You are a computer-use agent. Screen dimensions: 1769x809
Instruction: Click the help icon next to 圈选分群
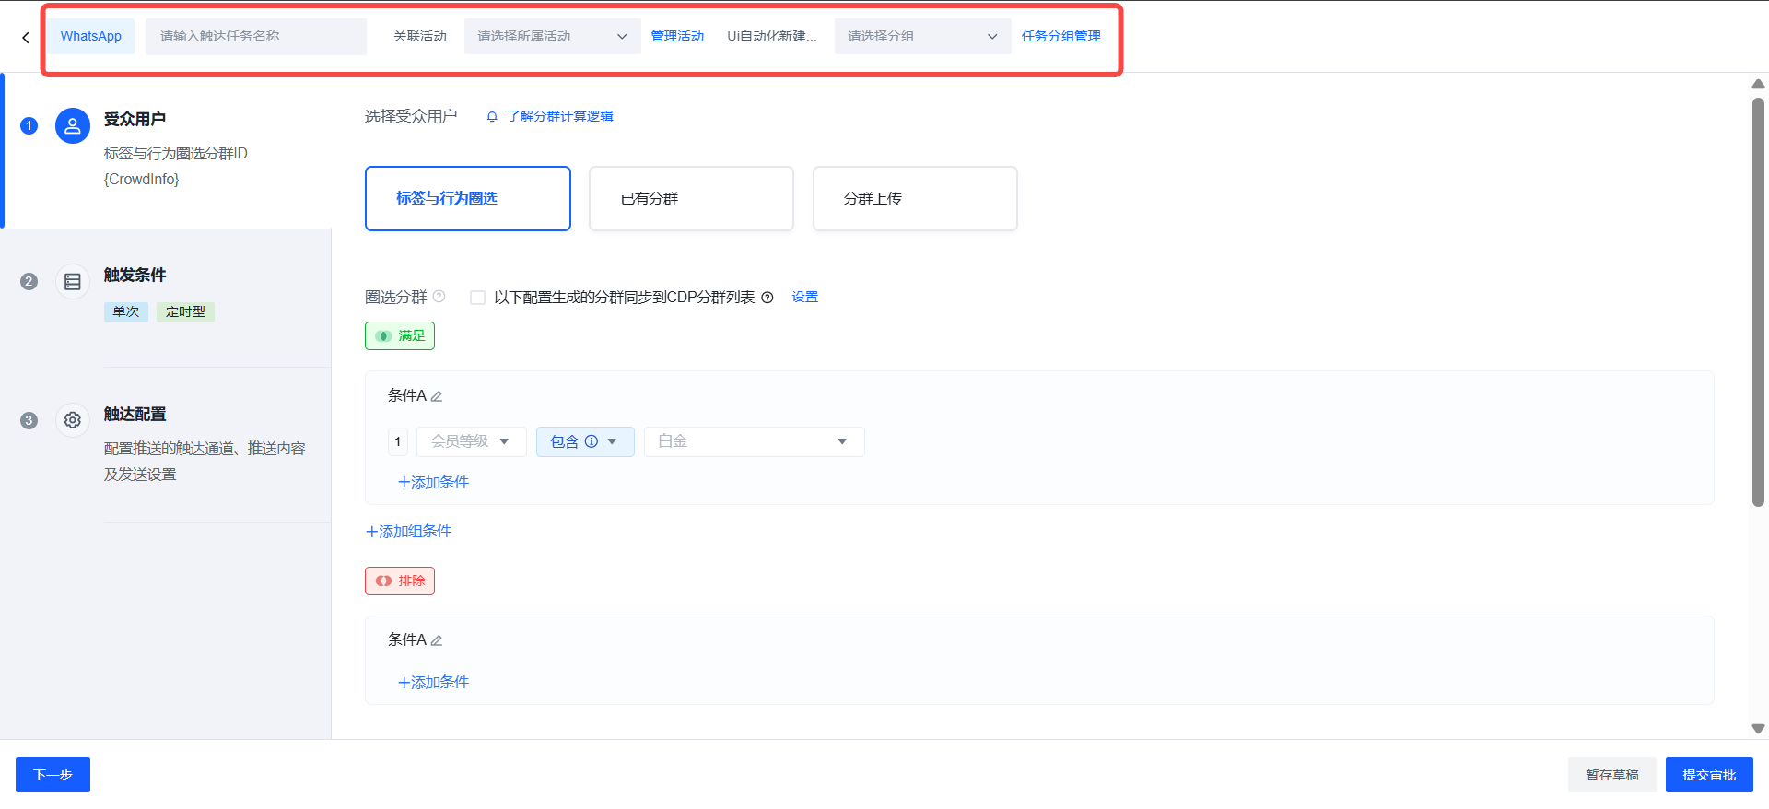click(x=439, y=297)
